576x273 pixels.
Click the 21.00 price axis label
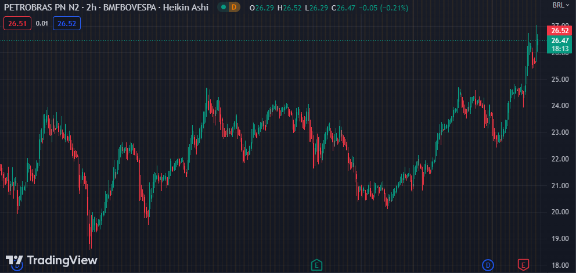[x=560, y=185]
